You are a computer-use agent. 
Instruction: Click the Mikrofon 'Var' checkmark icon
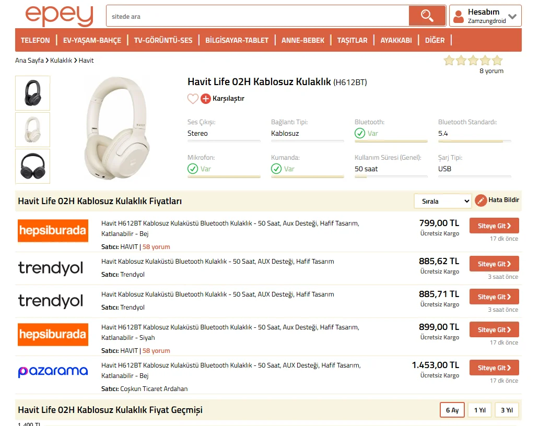193,169
